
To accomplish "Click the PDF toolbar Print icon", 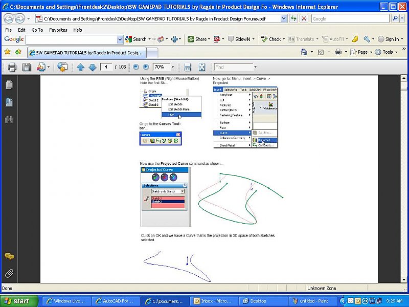I will 12,67.
